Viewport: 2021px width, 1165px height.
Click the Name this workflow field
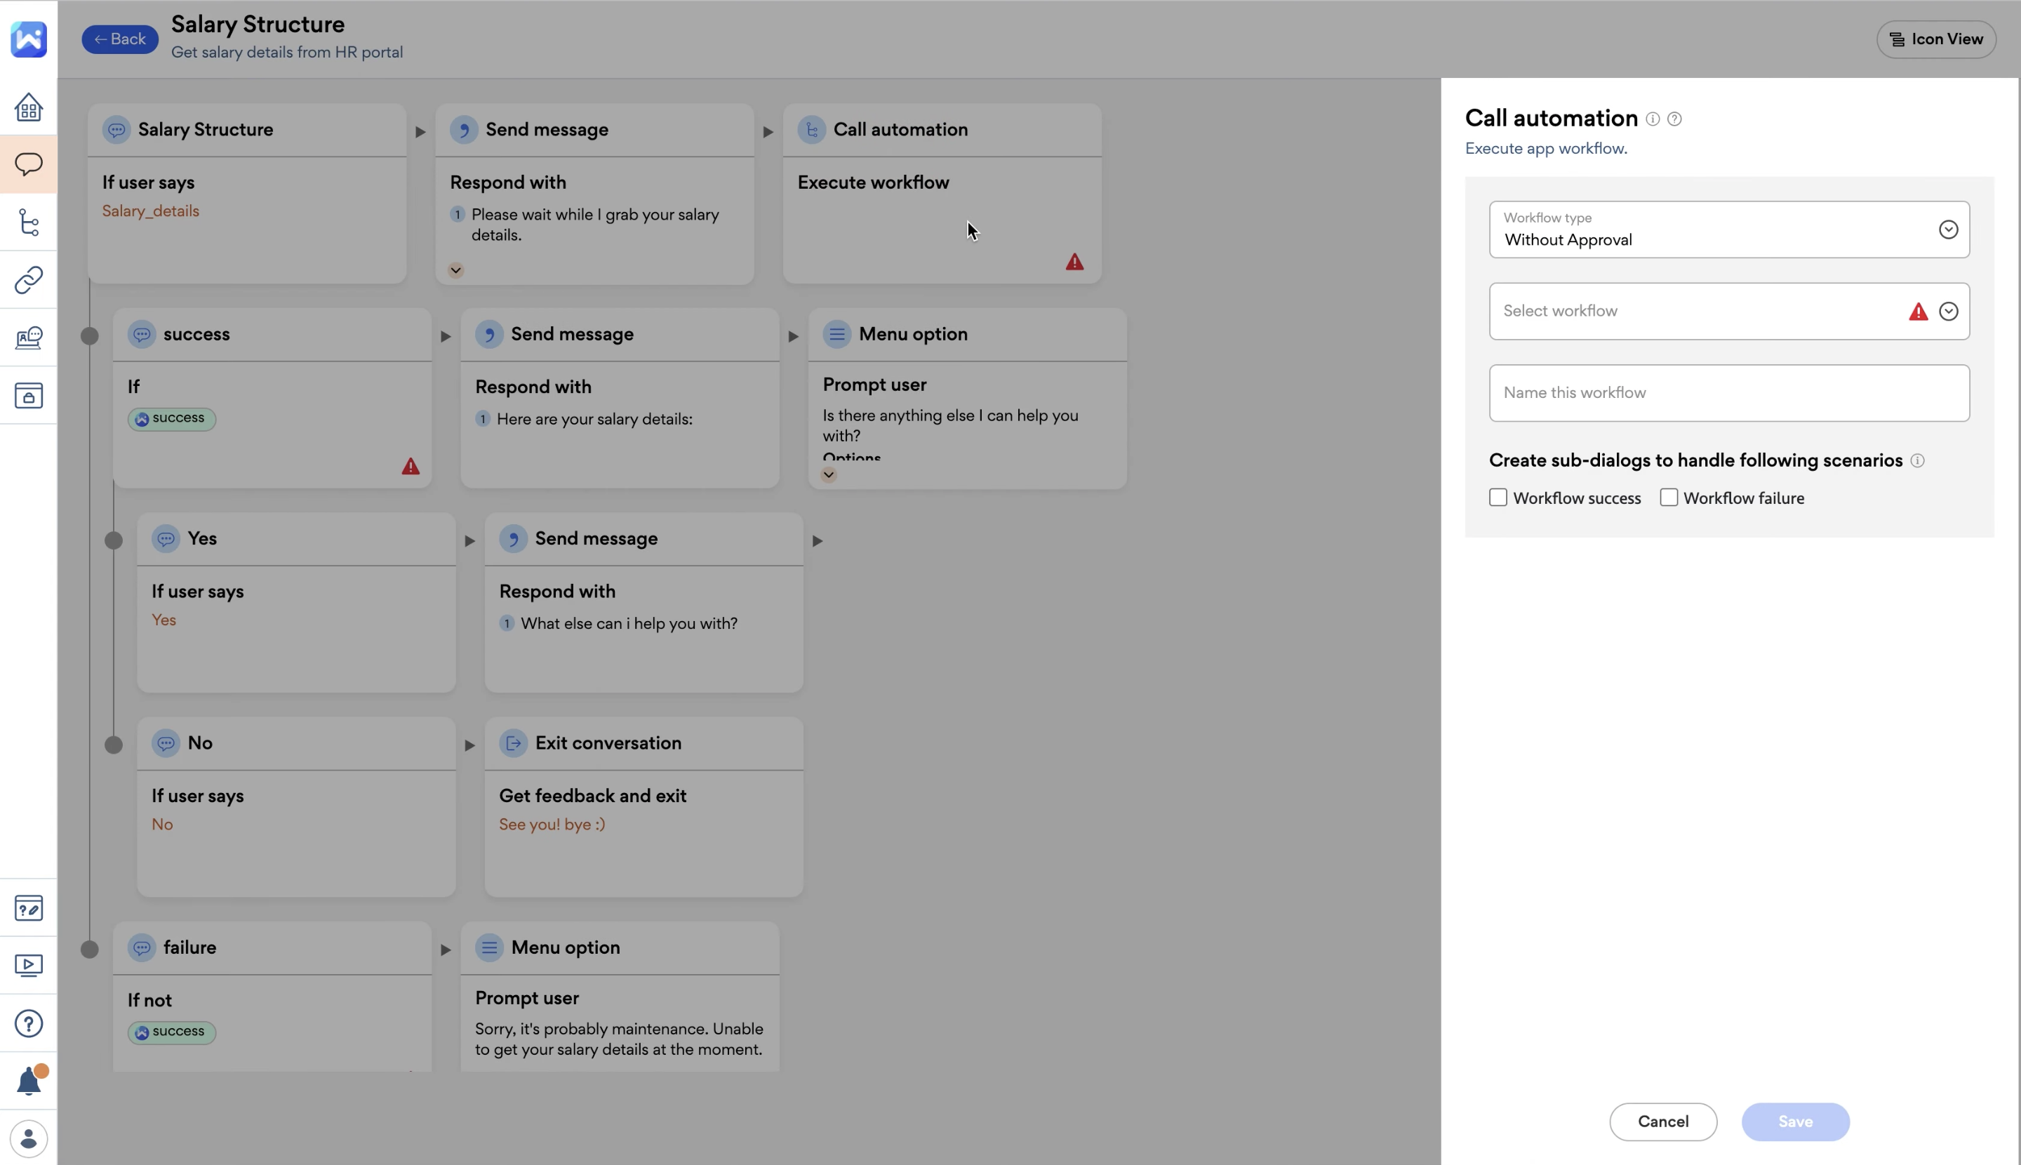(x=1728, y=393)
